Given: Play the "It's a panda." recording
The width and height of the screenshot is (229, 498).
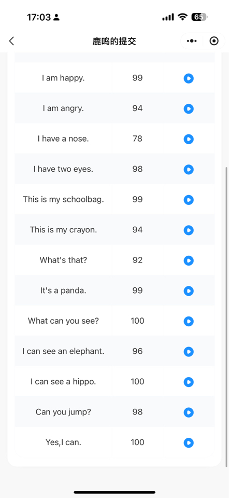Looking at the screenshot, I should pyautogui.click(x=189, y=291).
